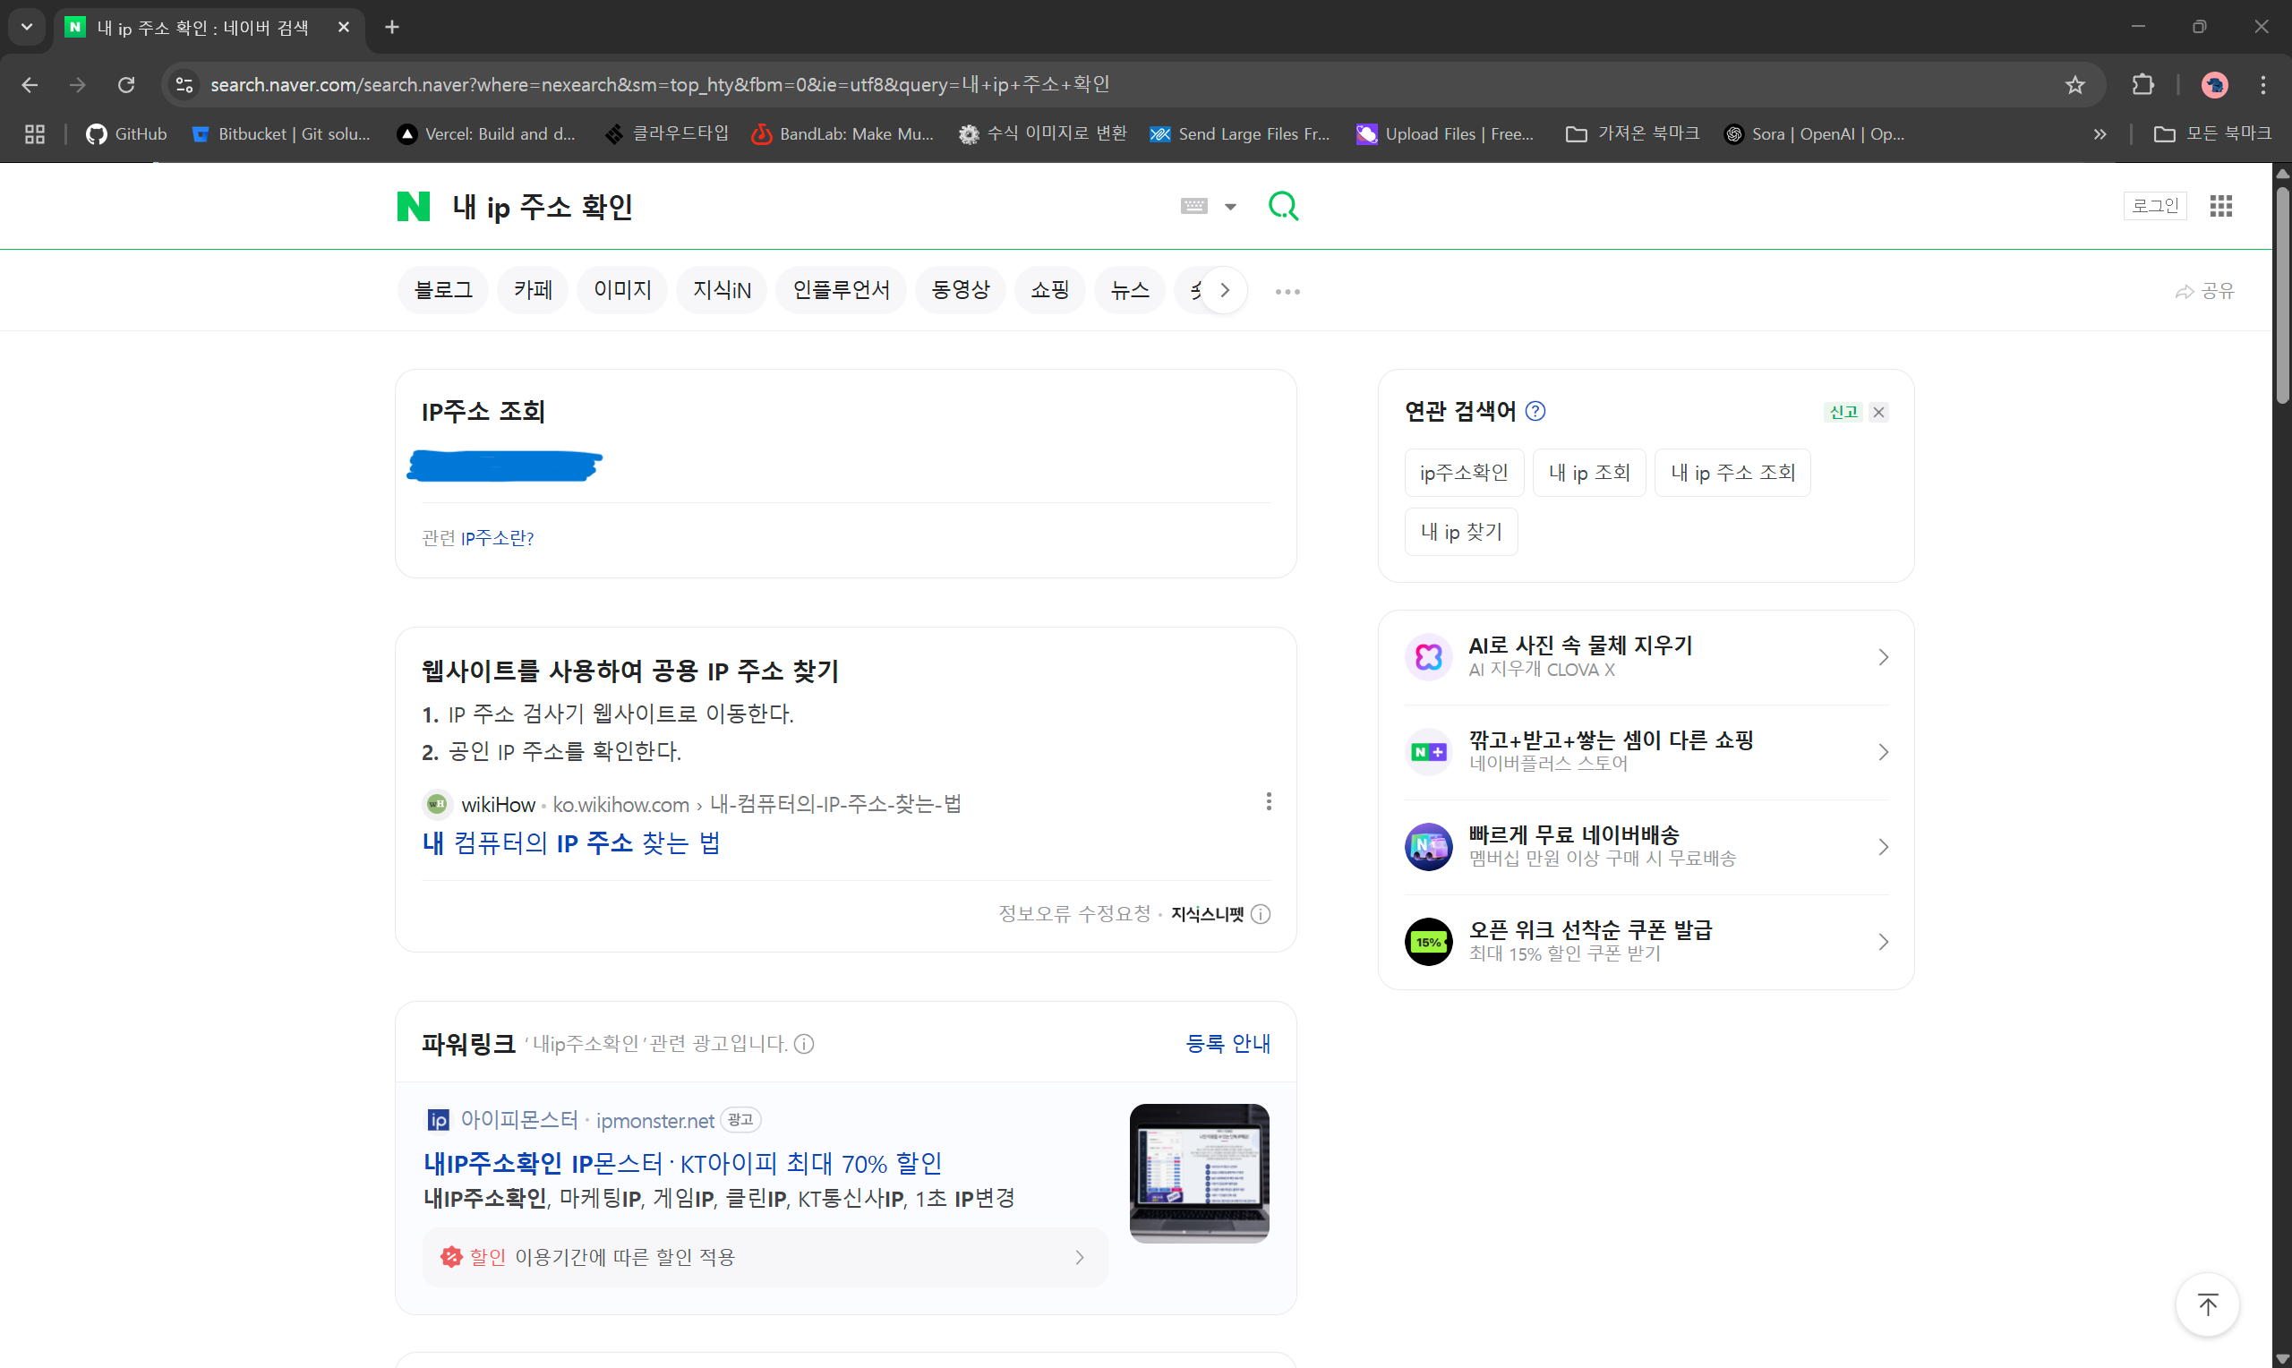Viewport: 2292px width, 1368px height.
Task: Open 오픈 위크 선착순 쿠폰 발급 chevron
Action: (1883, 941)
